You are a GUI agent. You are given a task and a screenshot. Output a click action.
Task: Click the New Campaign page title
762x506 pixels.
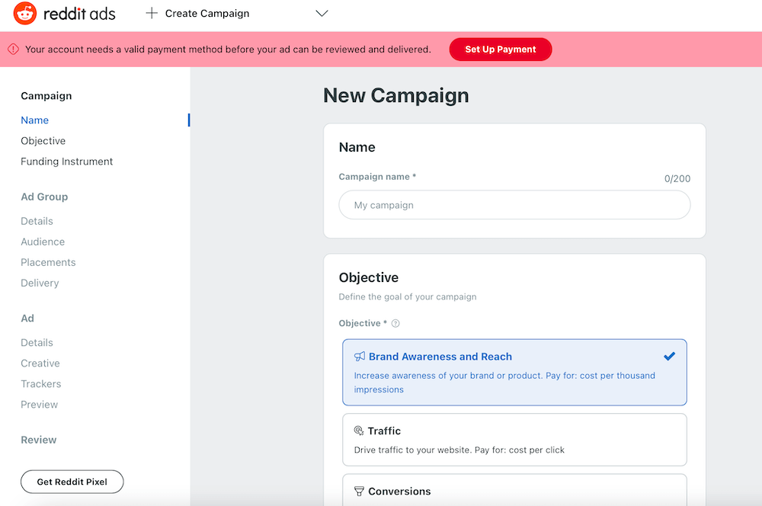(x=396, y=95)
